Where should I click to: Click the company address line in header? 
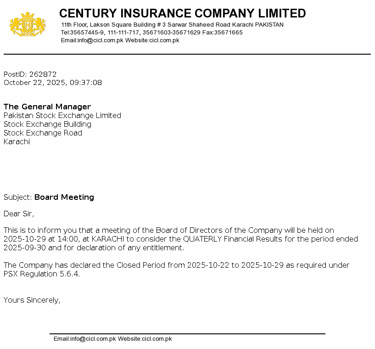coord(172,25)
